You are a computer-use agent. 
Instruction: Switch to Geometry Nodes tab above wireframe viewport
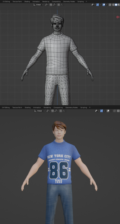(69, 2)
